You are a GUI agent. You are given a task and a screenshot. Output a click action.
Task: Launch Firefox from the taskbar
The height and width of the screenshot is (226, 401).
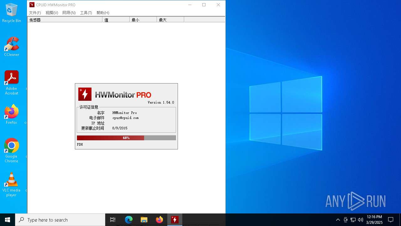pyautogui.click(x=159, y=220)
